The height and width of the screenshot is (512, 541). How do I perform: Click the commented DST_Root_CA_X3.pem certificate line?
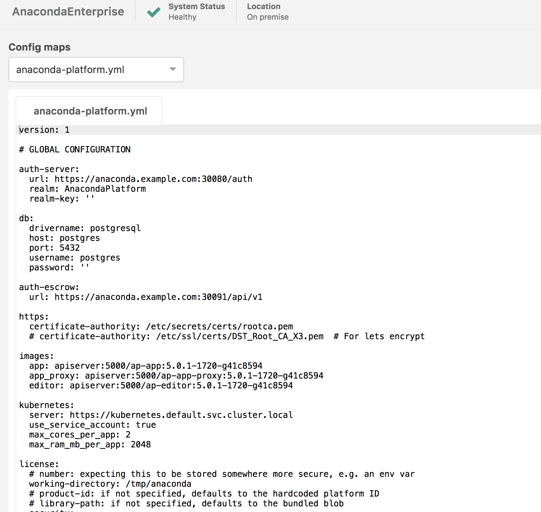coord(227,336)
